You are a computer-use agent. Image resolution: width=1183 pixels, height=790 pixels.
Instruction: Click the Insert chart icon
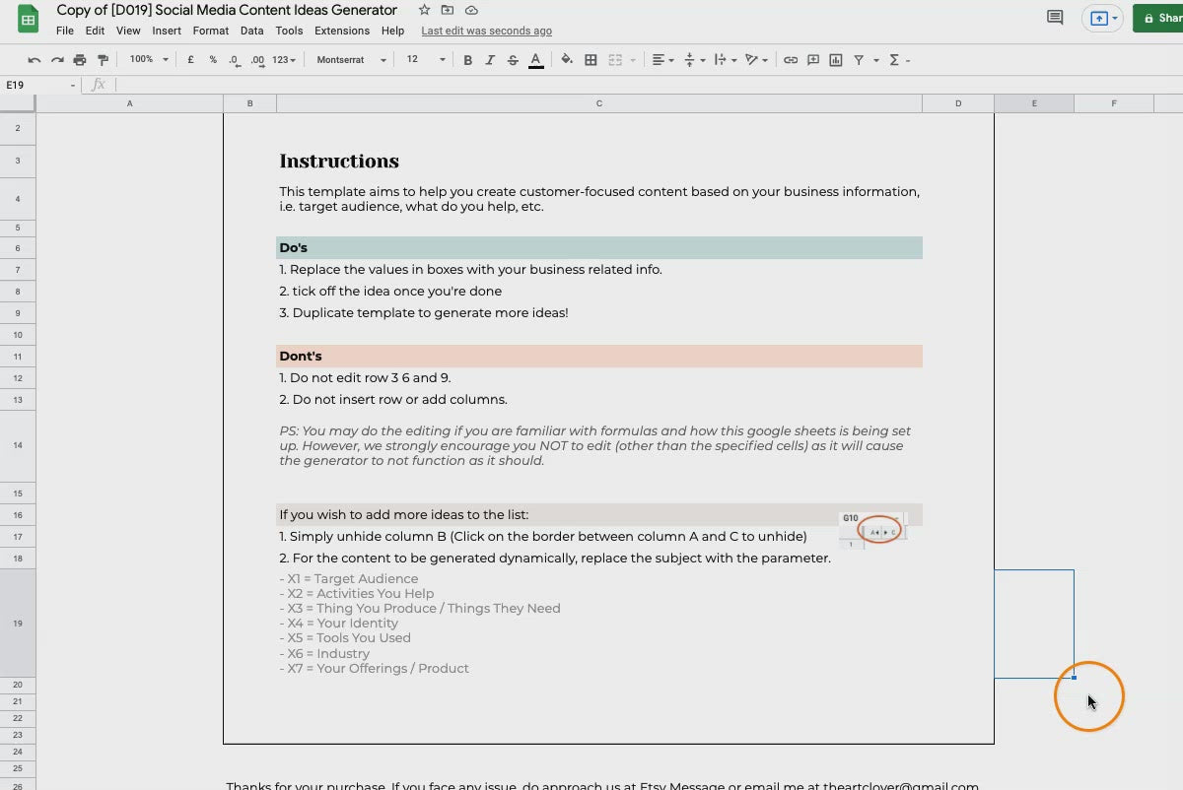pyautogui.click(x=836, y=60)
